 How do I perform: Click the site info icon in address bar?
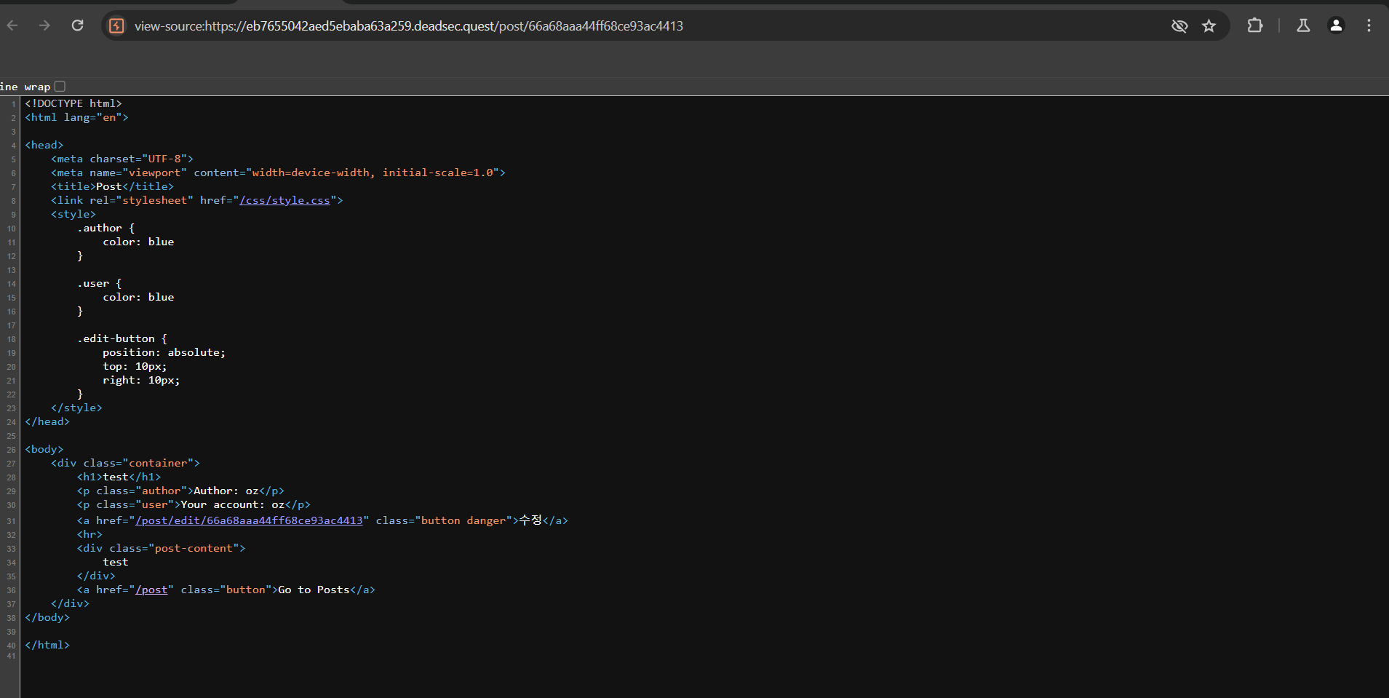coord(116,26)
